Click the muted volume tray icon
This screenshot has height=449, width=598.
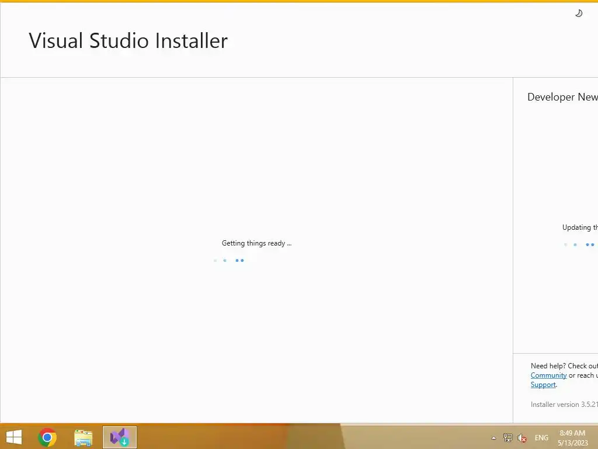point(521,438)
